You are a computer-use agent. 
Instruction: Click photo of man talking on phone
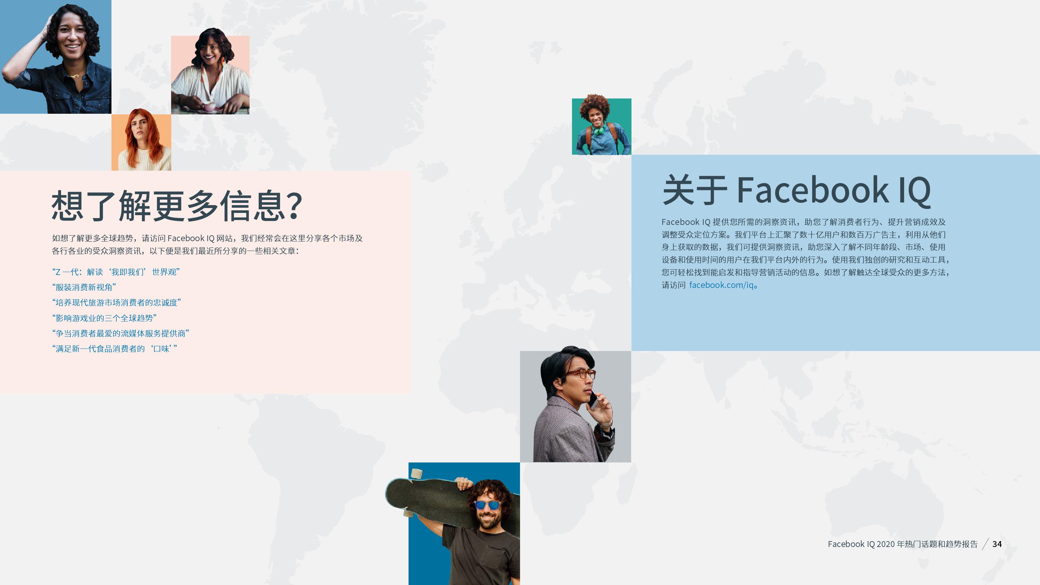(575, 407)
